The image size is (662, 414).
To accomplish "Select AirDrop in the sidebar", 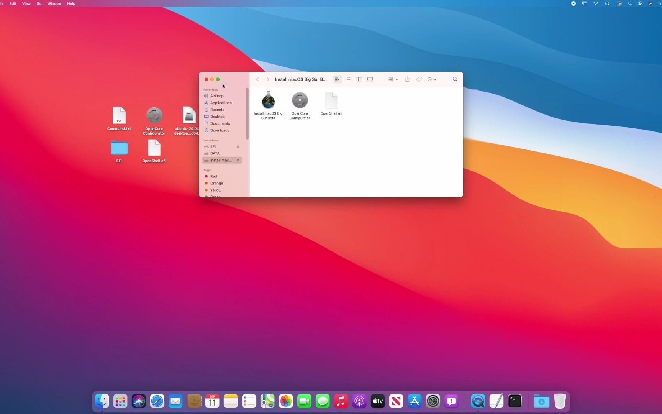I will pos(216,96).
